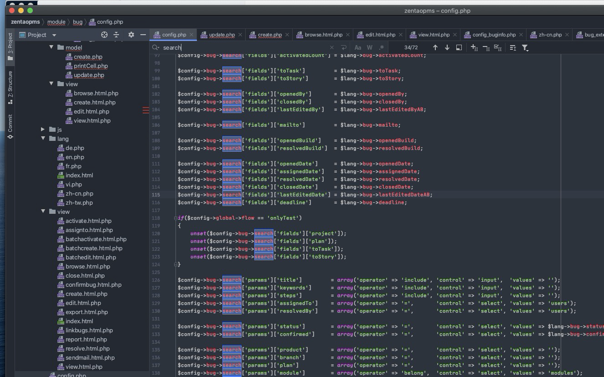This screenshot has width=604, height=377.
Task: Collapse the model folder
Action: click(52, 47)
